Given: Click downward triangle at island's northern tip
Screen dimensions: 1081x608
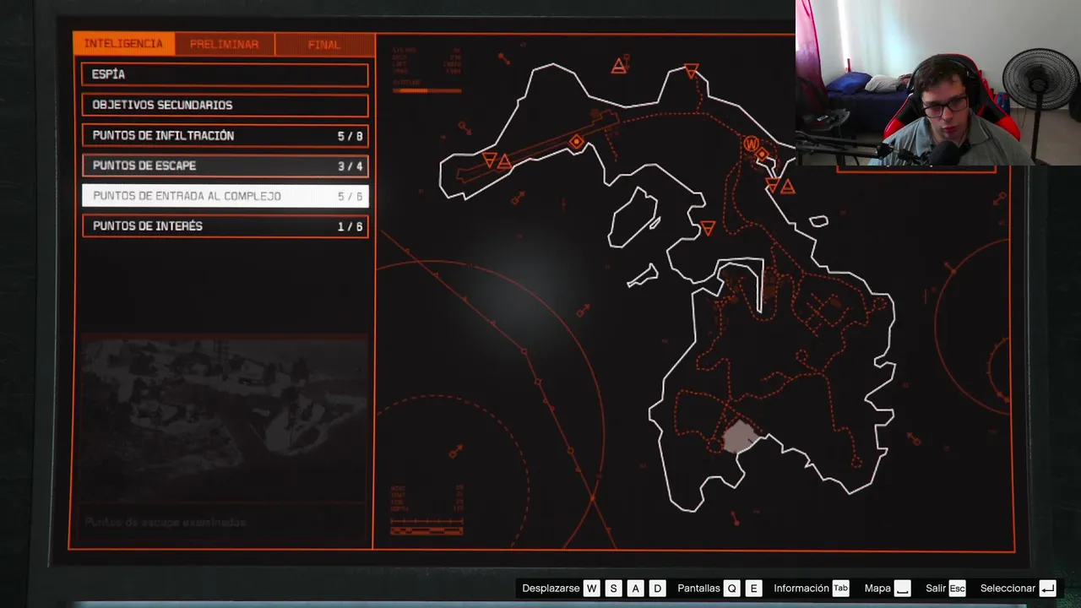Looking at the screenshot, I should click(692, 71).
